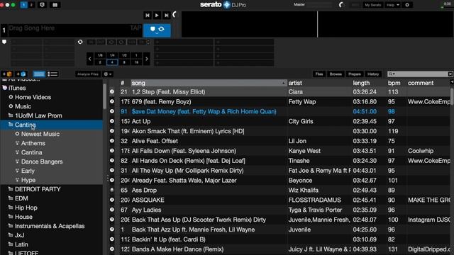Select artist cell Kanye West

[304, 151]
